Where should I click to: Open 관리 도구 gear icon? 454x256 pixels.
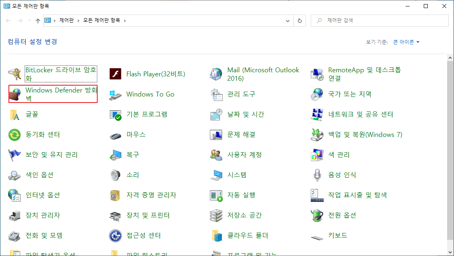[x=216, y=94]
